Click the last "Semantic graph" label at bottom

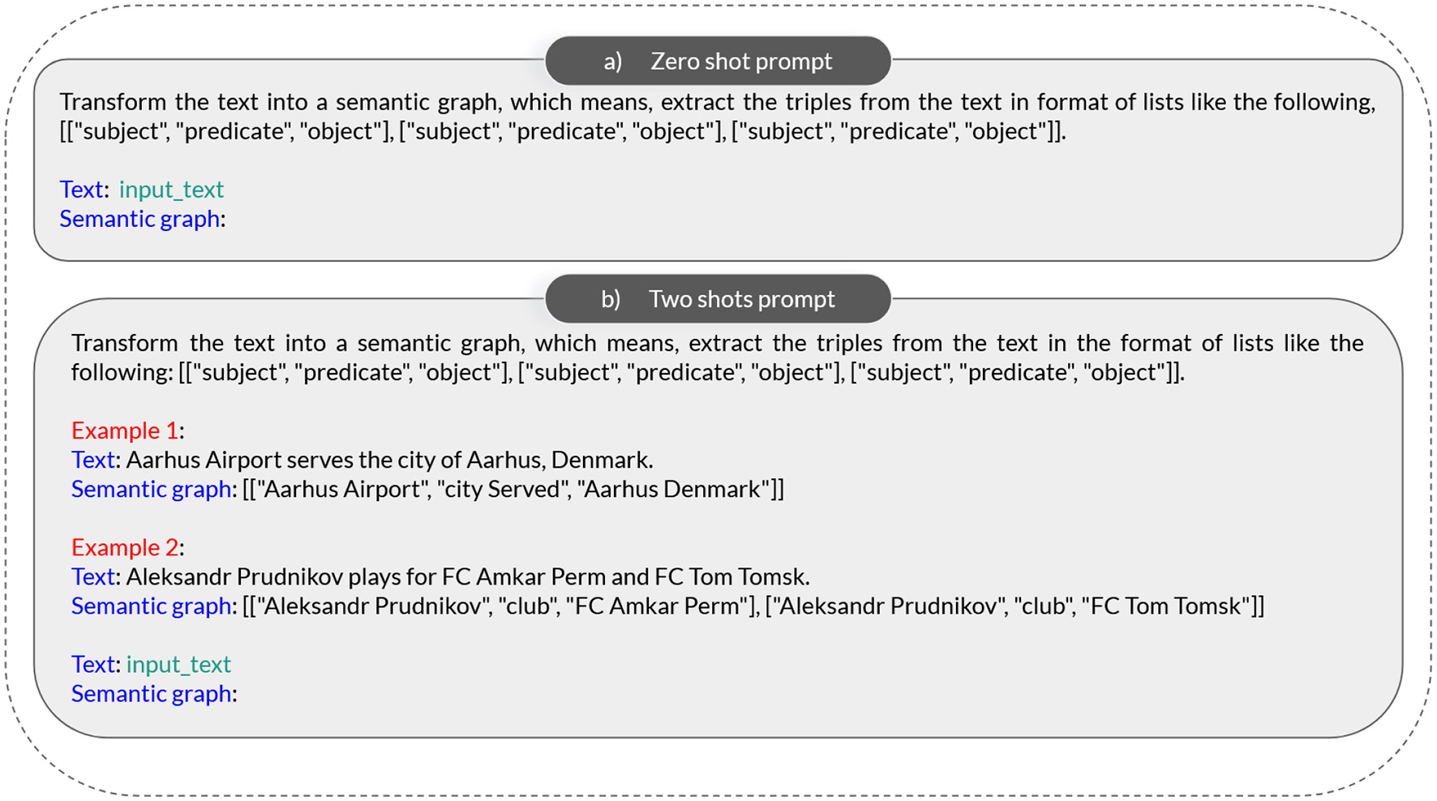pyautogui.click(x=151, y=694)
